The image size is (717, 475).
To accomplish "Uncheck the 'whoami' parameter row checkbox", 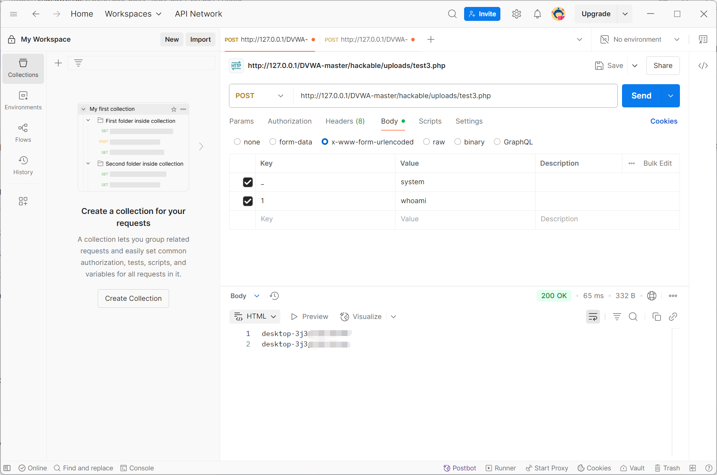I will 248,201.
